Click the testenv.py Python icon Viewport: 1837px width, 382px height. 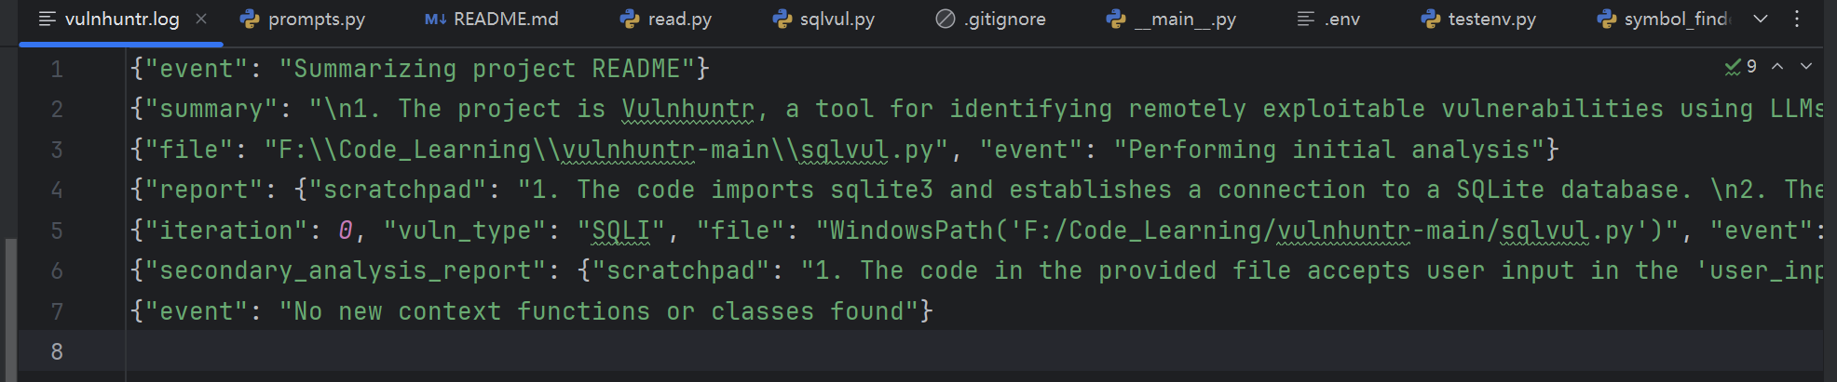(x=1430, y=19)
